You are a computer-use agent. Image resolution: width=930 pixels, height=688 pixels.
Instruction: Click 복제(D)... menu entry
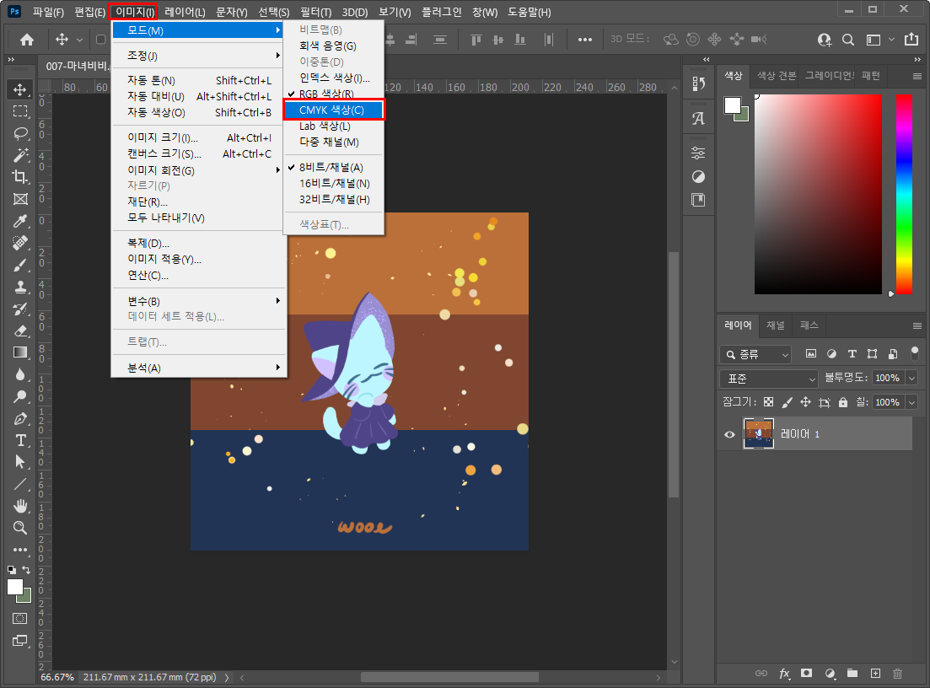(199, 243)
